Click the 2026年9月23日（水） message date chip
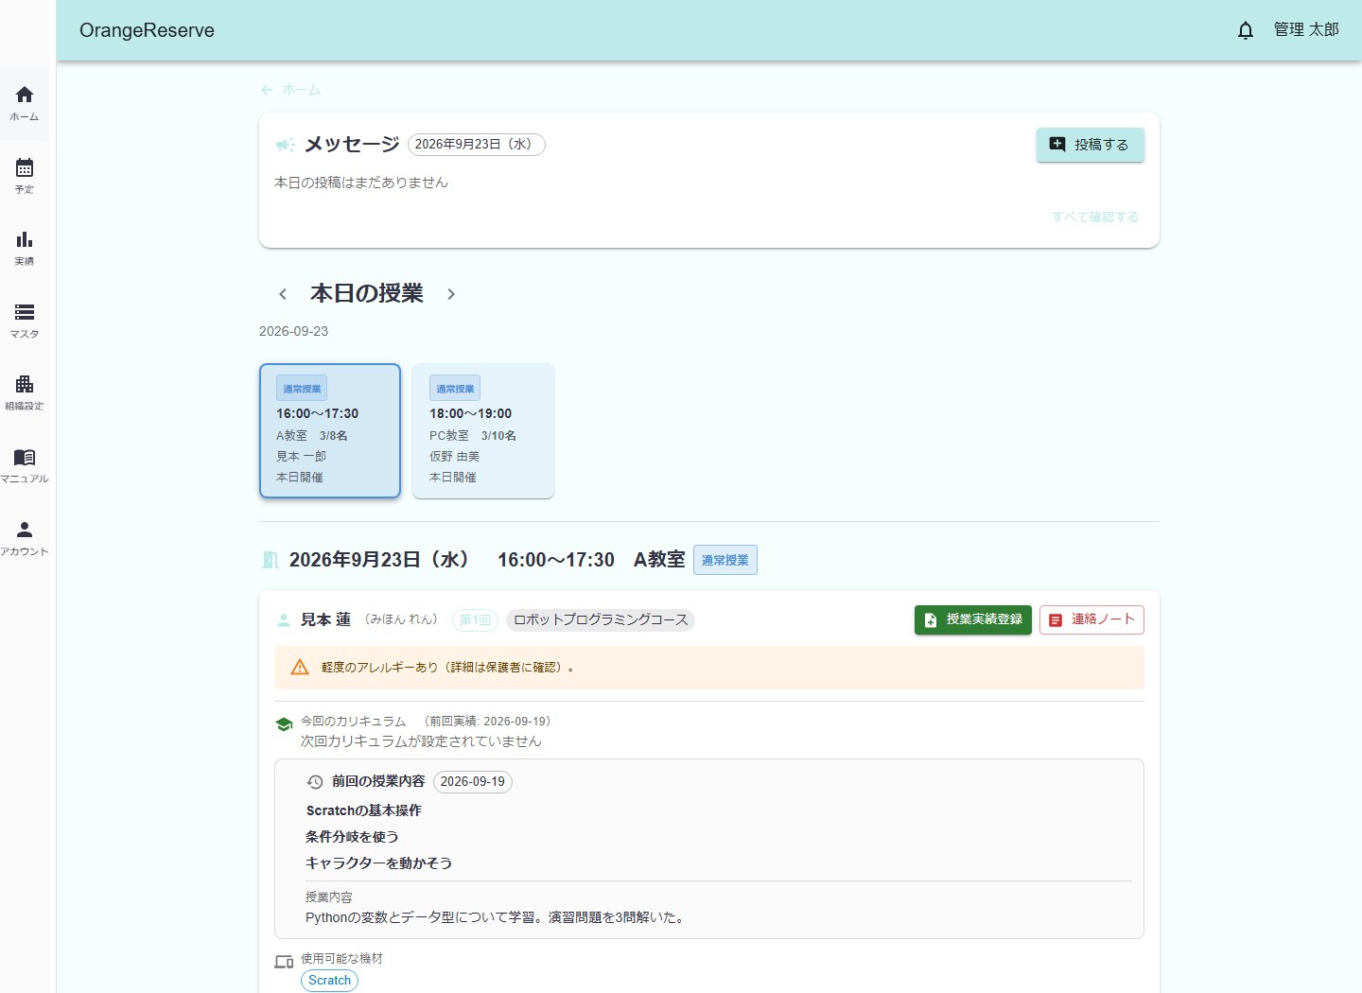Image resolution: width=1362 pixels, height=993 pixels. point(477,145)
